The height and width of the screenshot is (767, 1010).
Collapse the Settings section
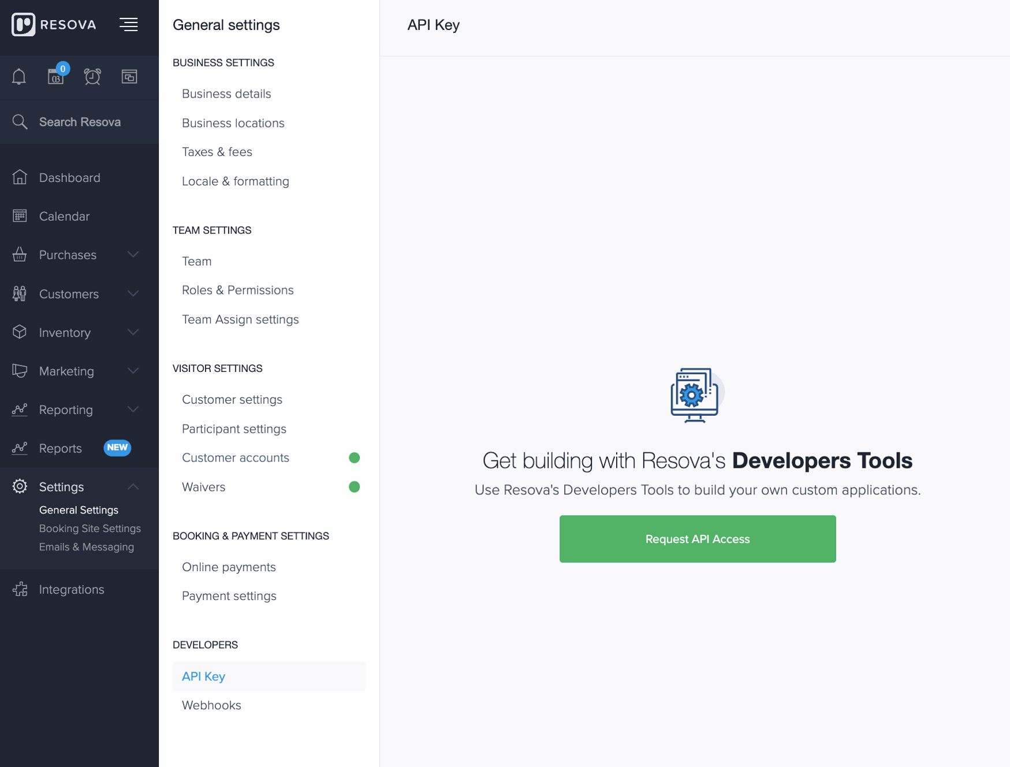(x=133, y=486)
